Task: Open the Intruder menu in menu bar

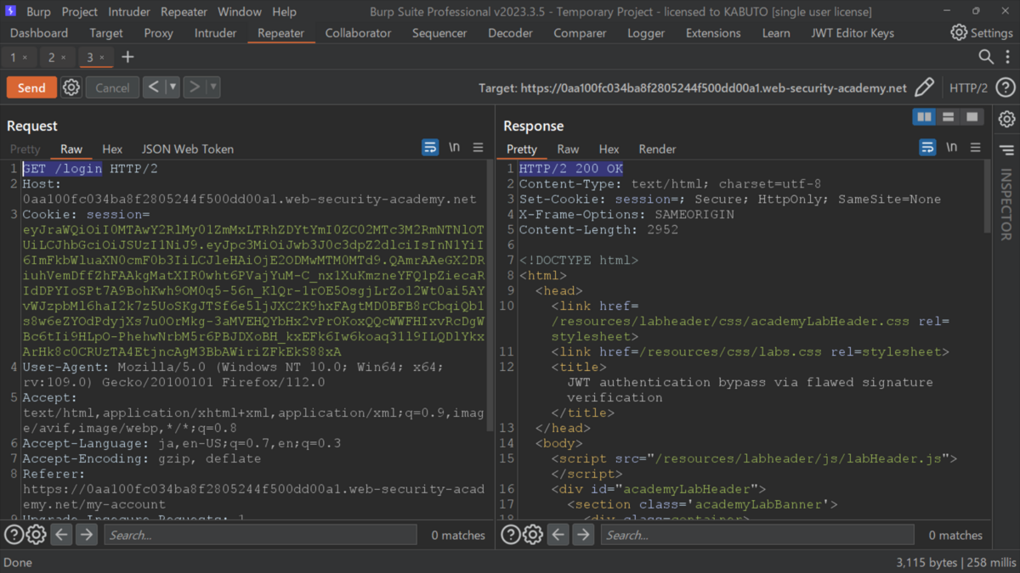Action: pyautogui.click(x=129, y=12)
